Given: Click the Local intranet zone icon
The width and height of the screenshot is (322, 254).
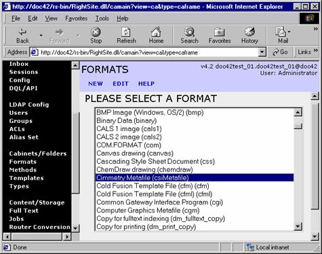Looking at the screenshot, I should point(250,247).
